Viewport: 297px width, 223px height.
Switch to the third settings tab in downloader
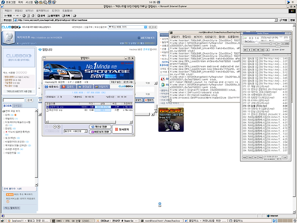click(x=85, y=87)
